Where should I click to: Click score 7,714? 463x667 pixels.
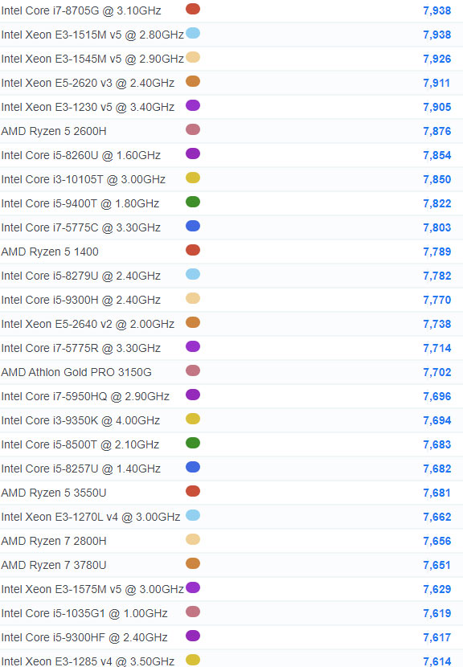coord(437,348)
